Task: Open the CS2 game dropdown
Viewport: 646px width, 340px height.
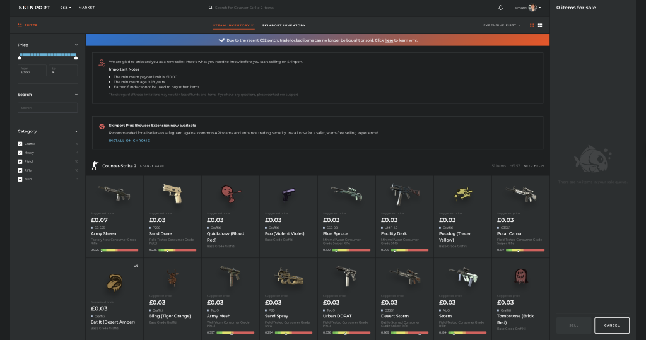Action: 66,8
